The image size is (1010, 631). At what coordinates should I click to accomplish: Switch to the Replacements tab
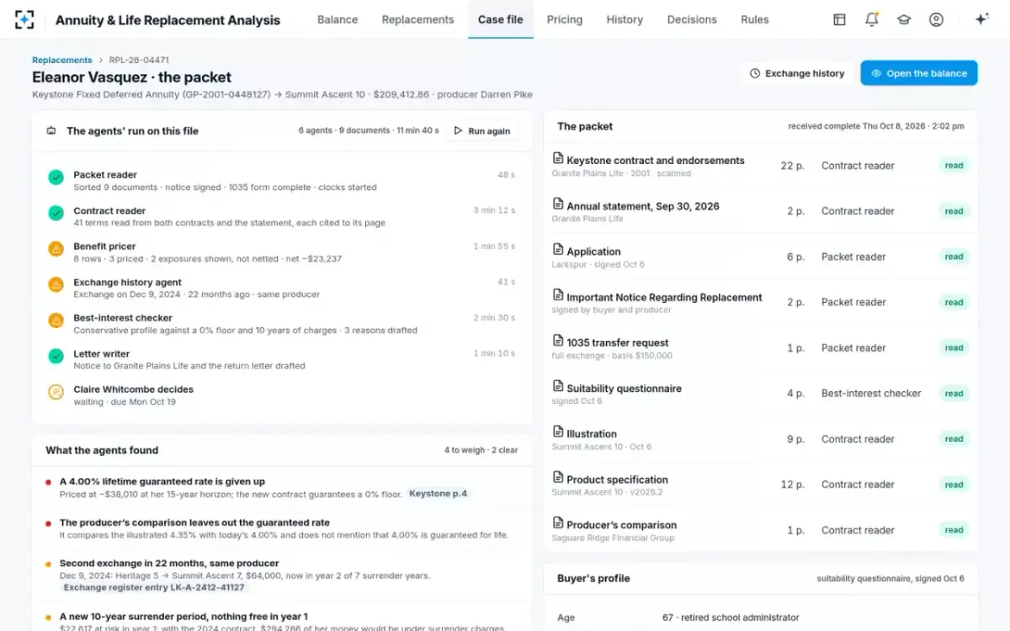coord(417,19)
